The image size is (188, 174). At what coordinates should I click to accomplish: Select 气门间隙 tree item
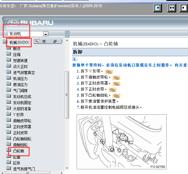click(x=21, y=91)
